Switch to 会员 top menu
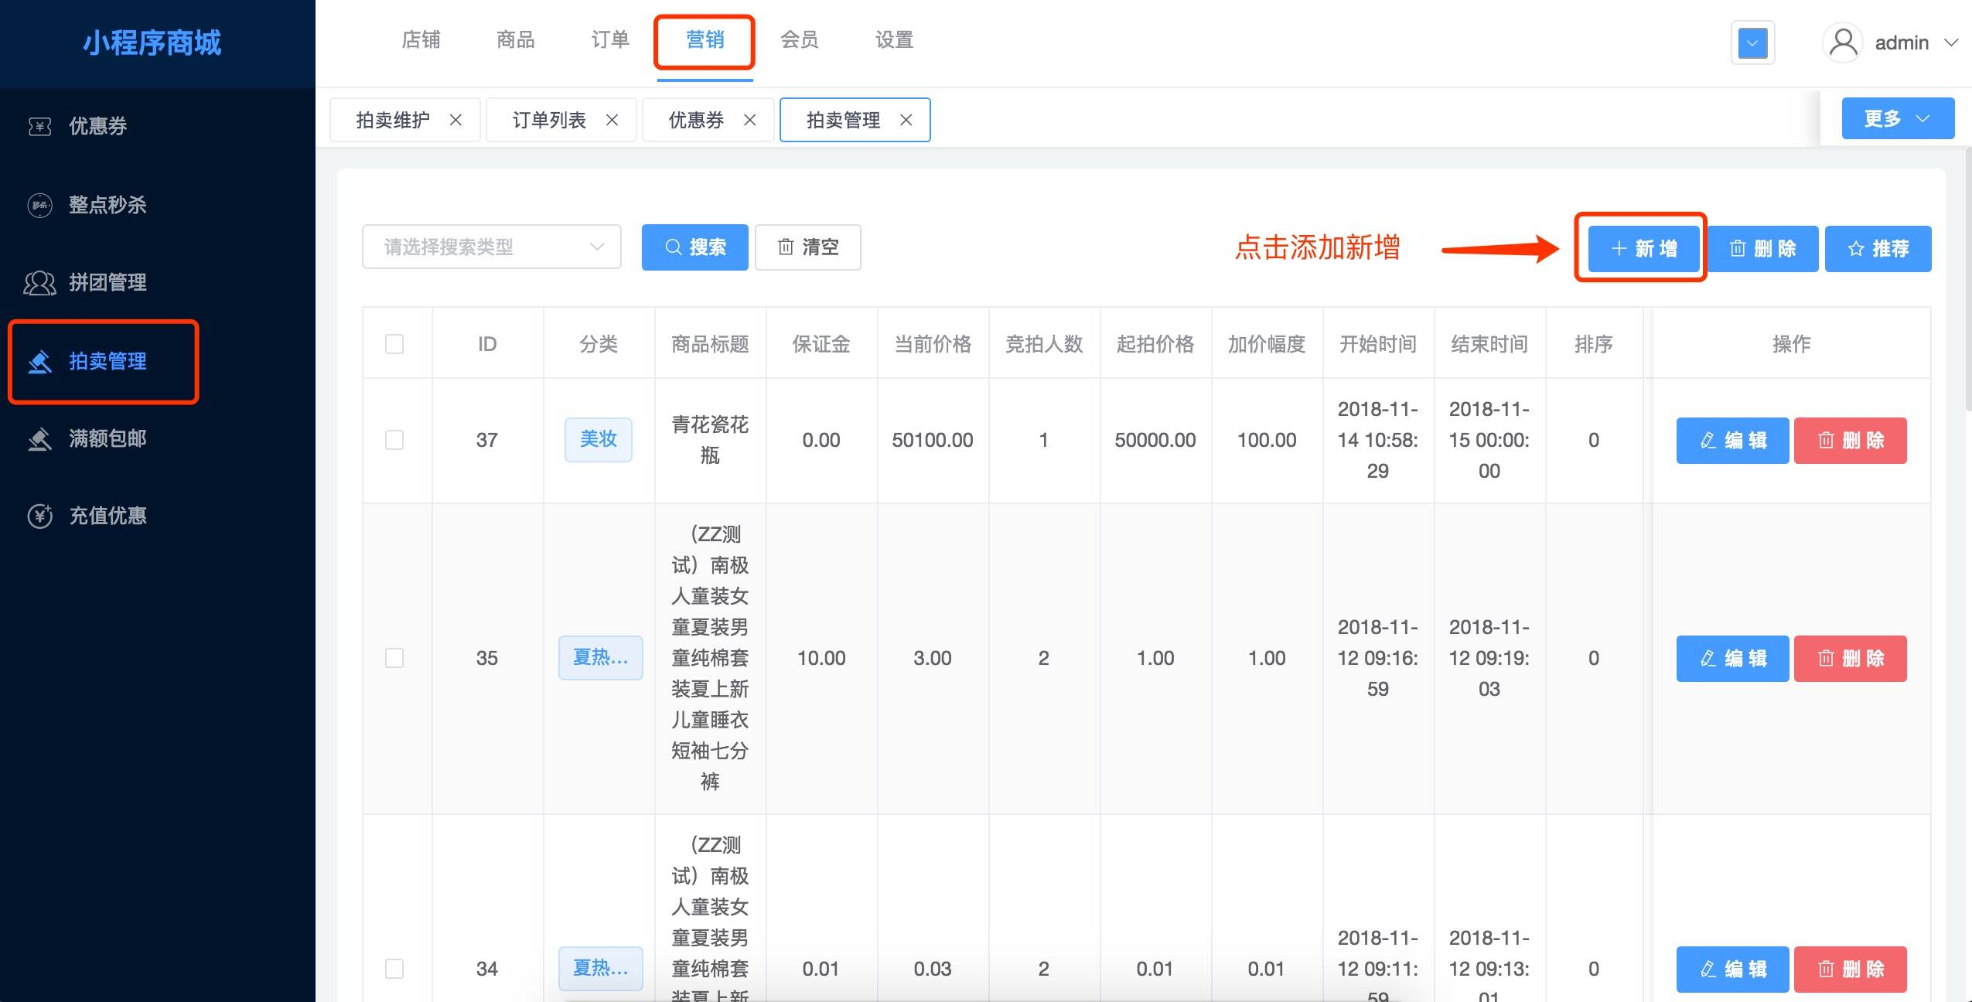This screenshot has height=1002, width=1972. pyautogui.click(x=799, y=39)
